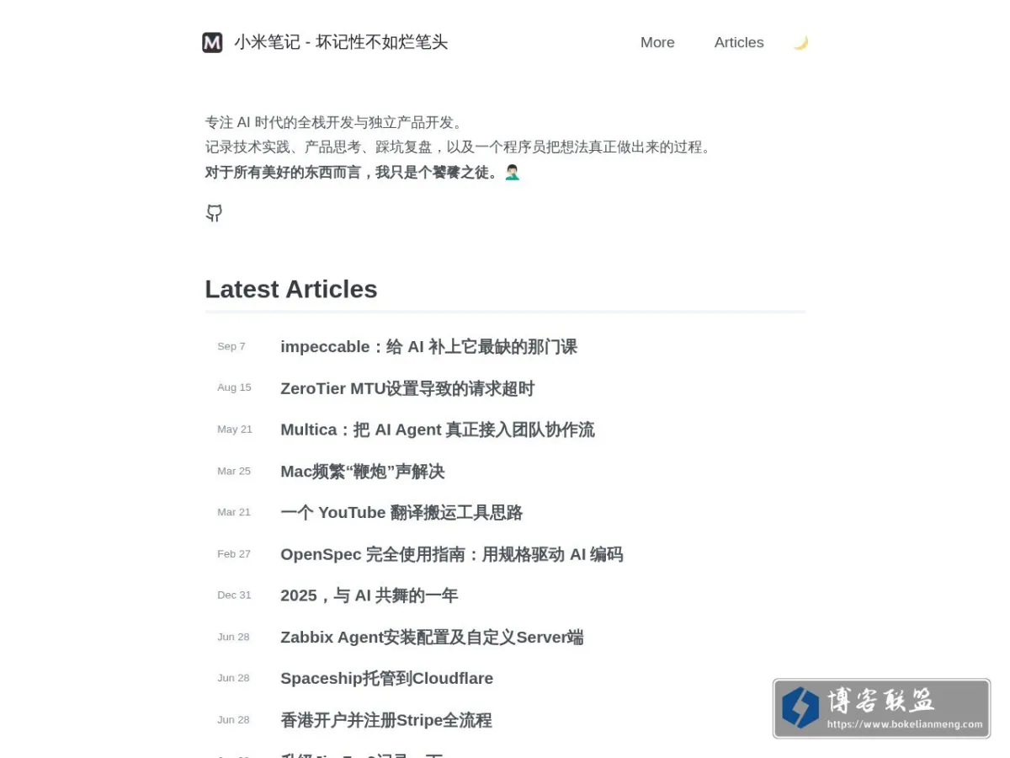This screenshot has height=758, width=1010.
Task: Click the May 21 date label
Action: [x=235, y=430]
